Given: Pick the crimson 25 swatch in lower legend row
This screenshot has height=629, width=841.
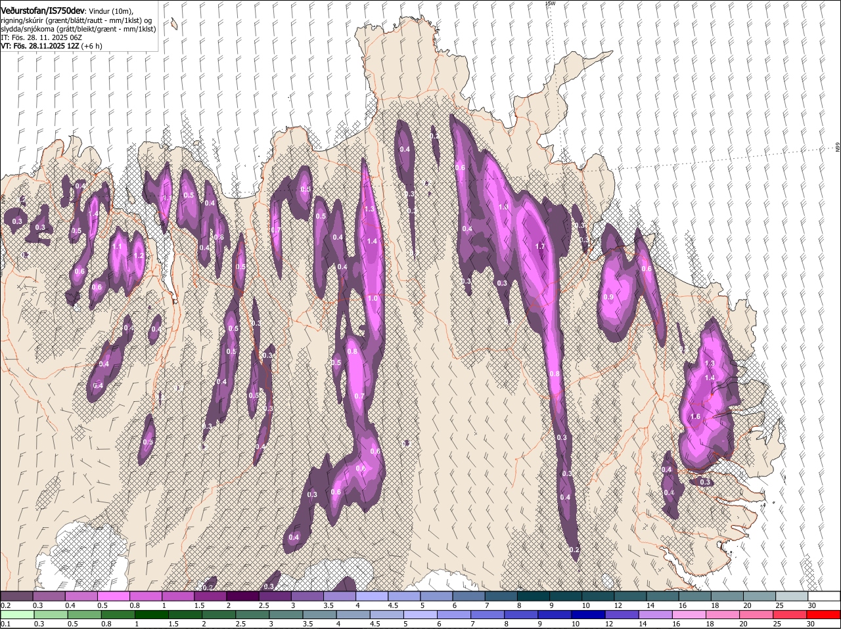Looking at the screenshot, I should pos(790,615).
